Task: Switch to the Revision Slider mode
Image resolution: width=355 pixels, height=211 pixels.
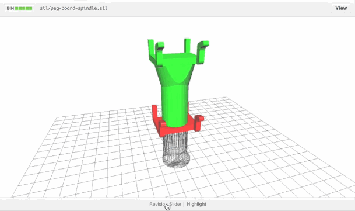Action: (166, 204)
